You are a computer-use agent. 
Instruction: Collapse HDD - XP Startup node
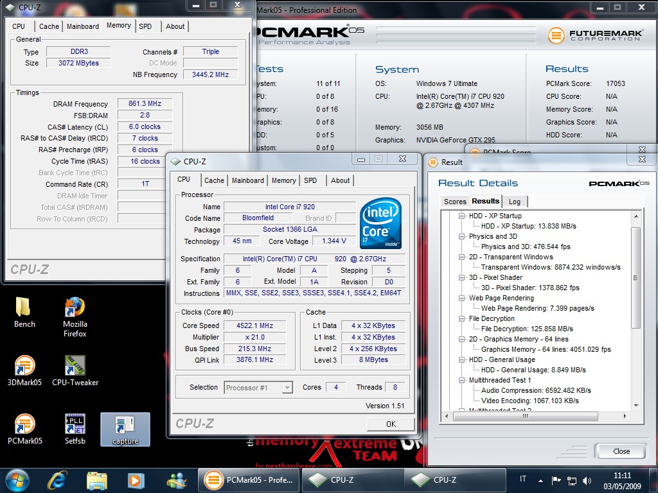pyautogui.click(x=462, y=216)
